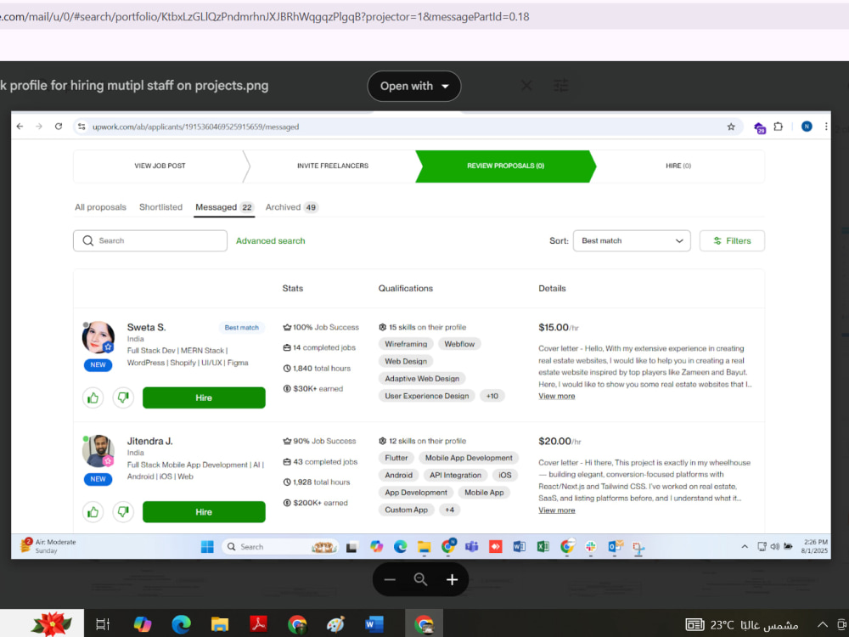The image size is (849, 637).
Task: Click the reload icon in Upwork browser
Action: (59, 127)
